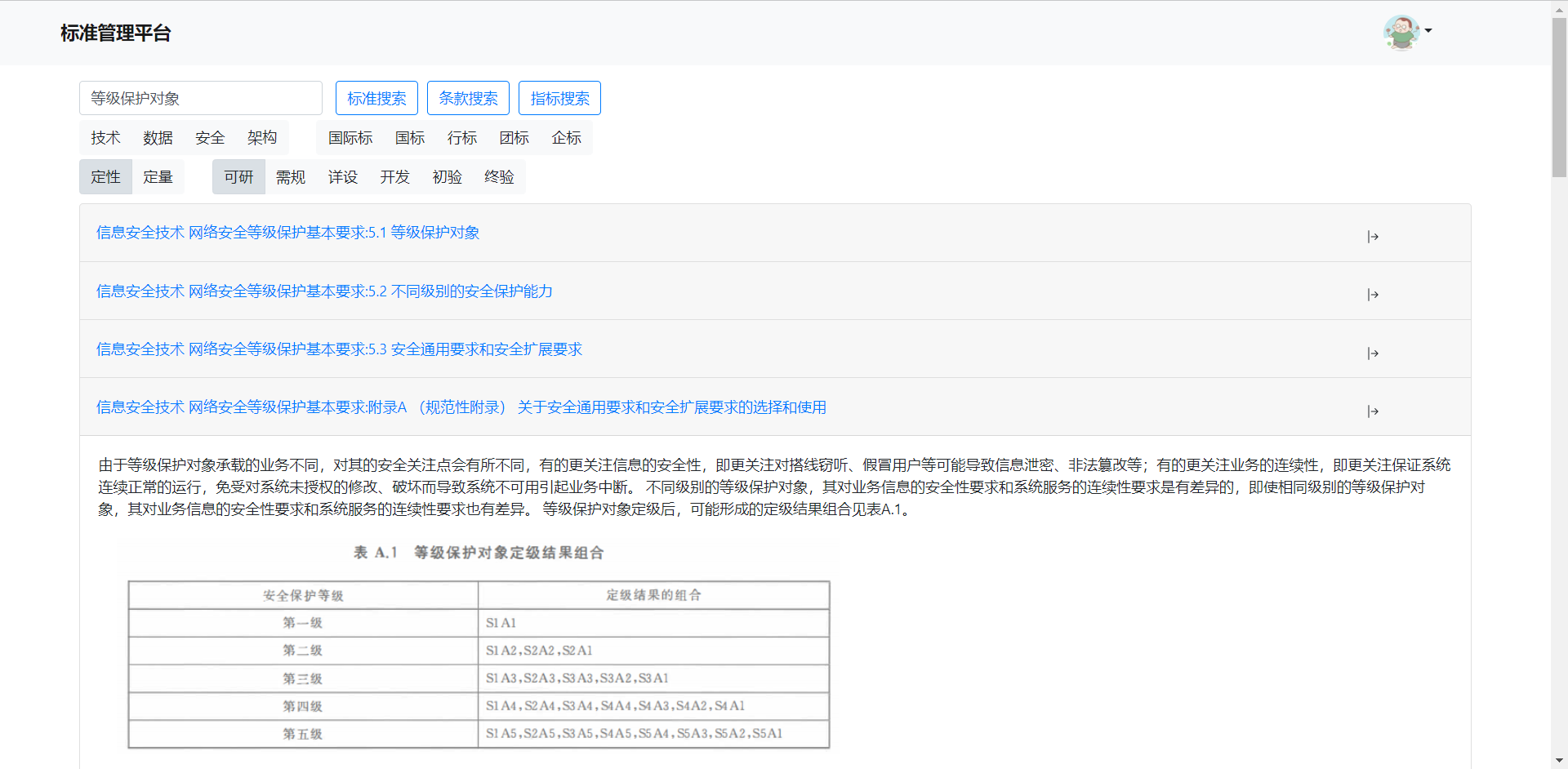Select the 终验 phase filter
The width and height of the screenshot is (1568, 769).
point(499,177)
